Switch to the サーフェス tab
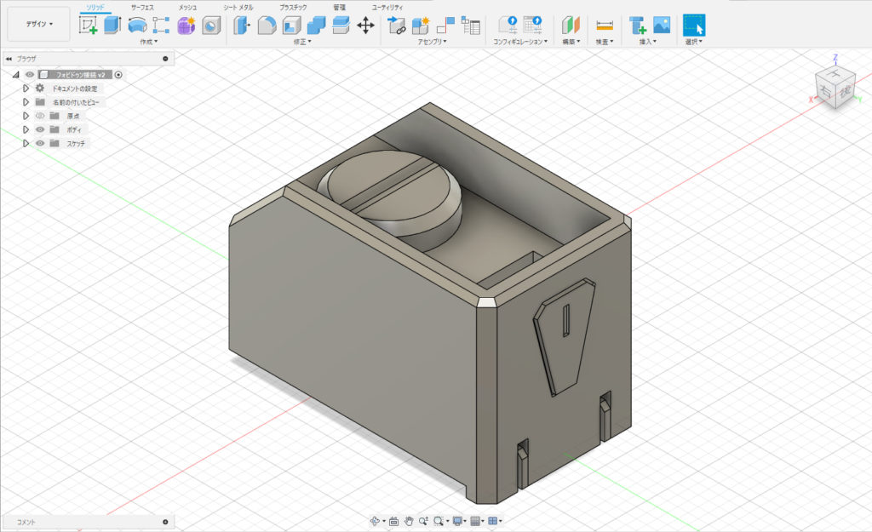This screenshot has width=872, height=532. 142,7
